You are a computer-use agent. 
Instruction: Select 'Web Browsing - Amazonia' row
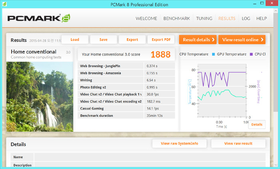point(126,73)
